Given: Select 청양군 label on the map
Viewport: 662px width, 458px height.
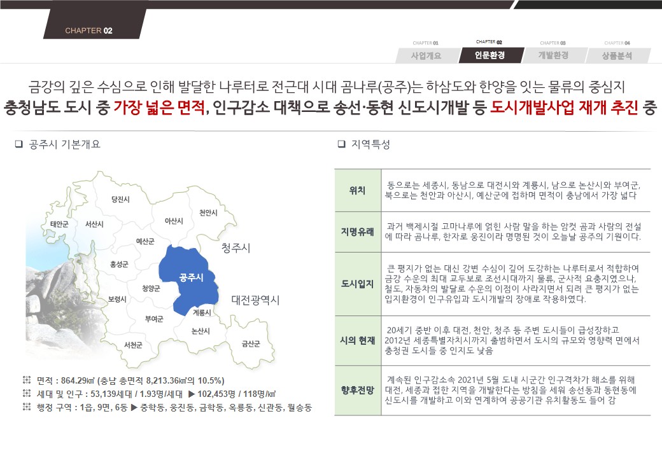Looking at the screenshot, I should click(x=151, y=288).
